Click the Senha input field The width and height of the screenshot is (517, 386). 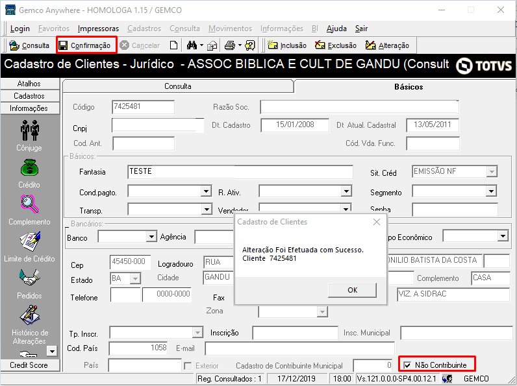click(455, 210)
